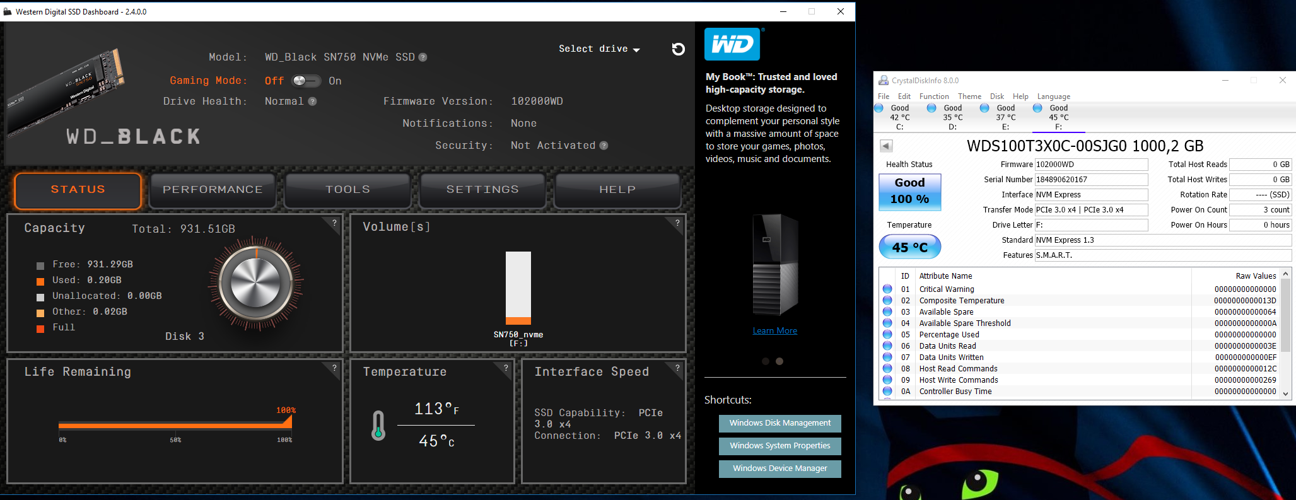1296x500 pixels.
Task: Open the Edit menu in CrystalDiskInfo
Action: [904, 96]
